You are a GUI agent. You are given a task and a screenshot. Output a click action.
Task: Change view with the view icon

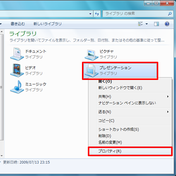tap(140, 24)
